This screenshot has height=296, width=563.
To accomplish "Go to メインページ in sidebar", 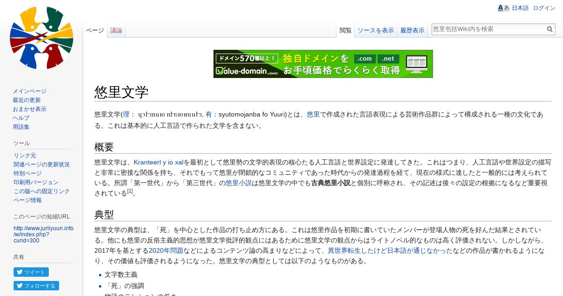I will [x=30, y=91].
